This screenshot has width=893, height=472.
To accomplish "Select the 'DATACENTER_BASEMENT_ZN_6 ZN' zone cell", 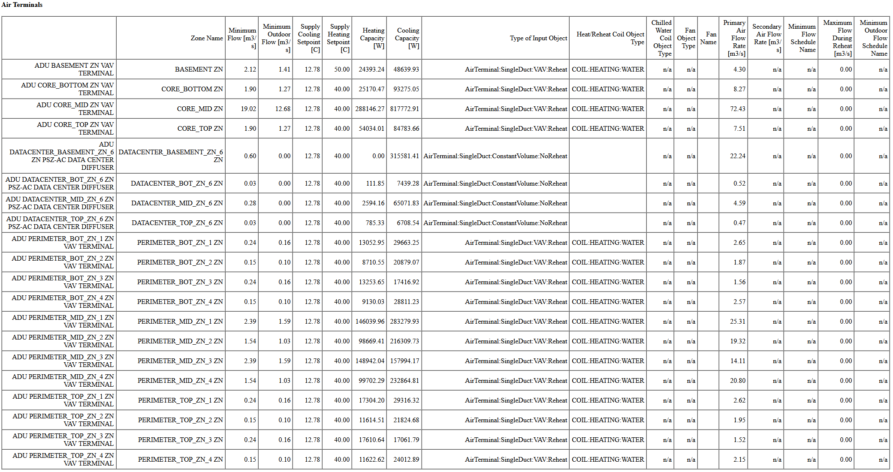I will tap(171, 156).
